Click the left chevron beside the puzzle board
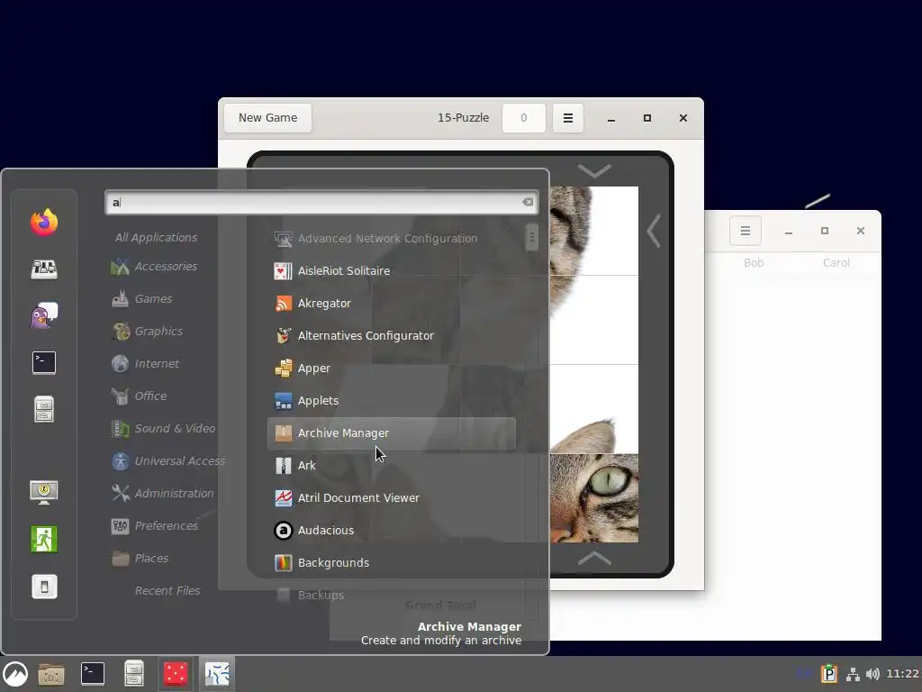The width and height of the screenshot is (922, 692). coord(654,231)
